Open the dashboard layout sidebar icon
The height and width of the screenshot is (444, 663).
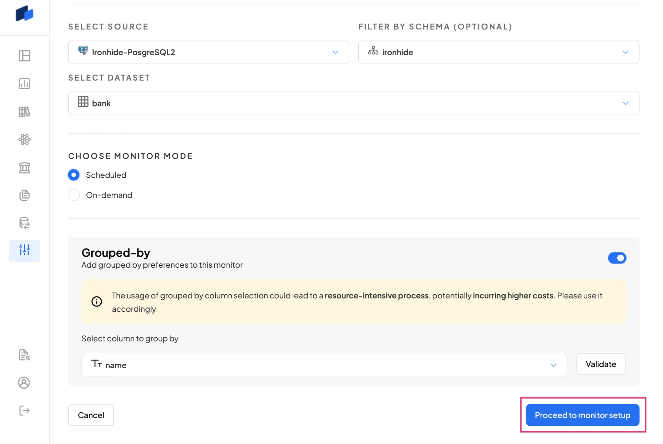click(25, 56)
